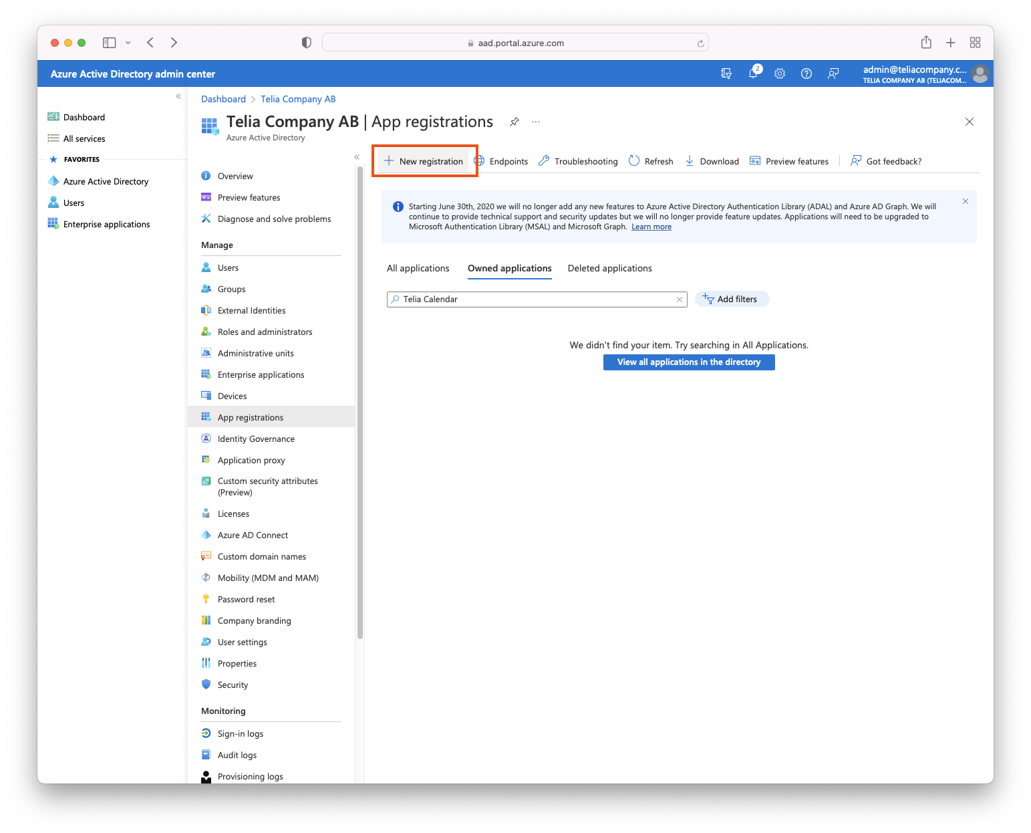The image size is (1031, 833).
Task: Open directory and subscription filter icon
Action: point(726,74)
